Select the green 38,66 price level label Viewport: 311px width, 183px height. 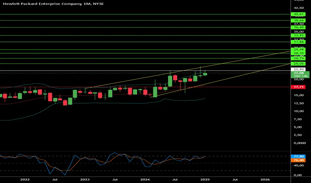coord(298,20)
